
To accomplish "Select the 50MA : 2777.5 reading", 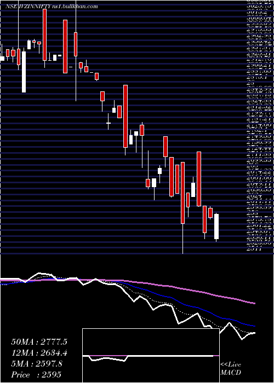I will (39, 342).
